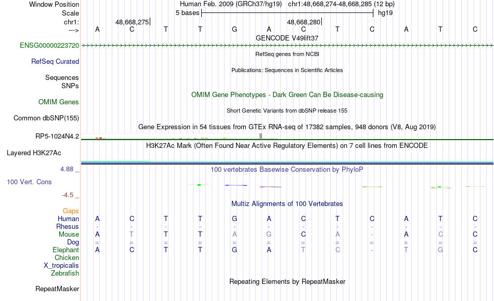494x301 pixels.
Task: Click base G in the Human alignment row
Action: [235, 219]
